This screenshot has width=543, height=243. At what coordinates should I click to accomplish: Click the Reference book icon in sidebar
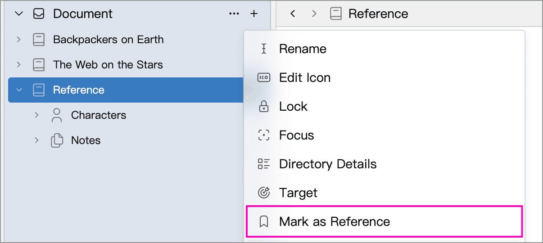(x=39, y=90)
